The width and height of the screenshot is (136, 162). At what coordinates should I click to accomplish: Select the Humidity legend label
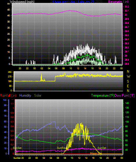pos(25,95)
